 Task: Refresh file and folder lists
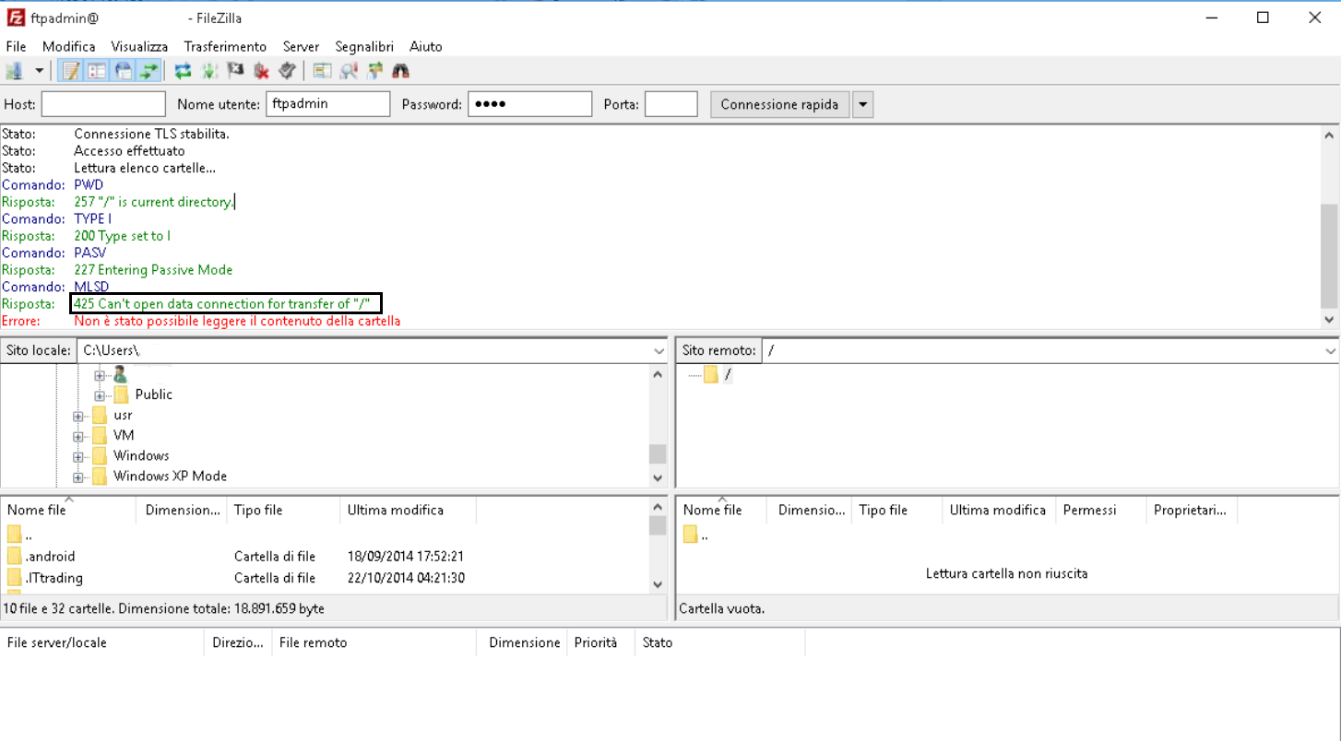click(x=183, y=71)
